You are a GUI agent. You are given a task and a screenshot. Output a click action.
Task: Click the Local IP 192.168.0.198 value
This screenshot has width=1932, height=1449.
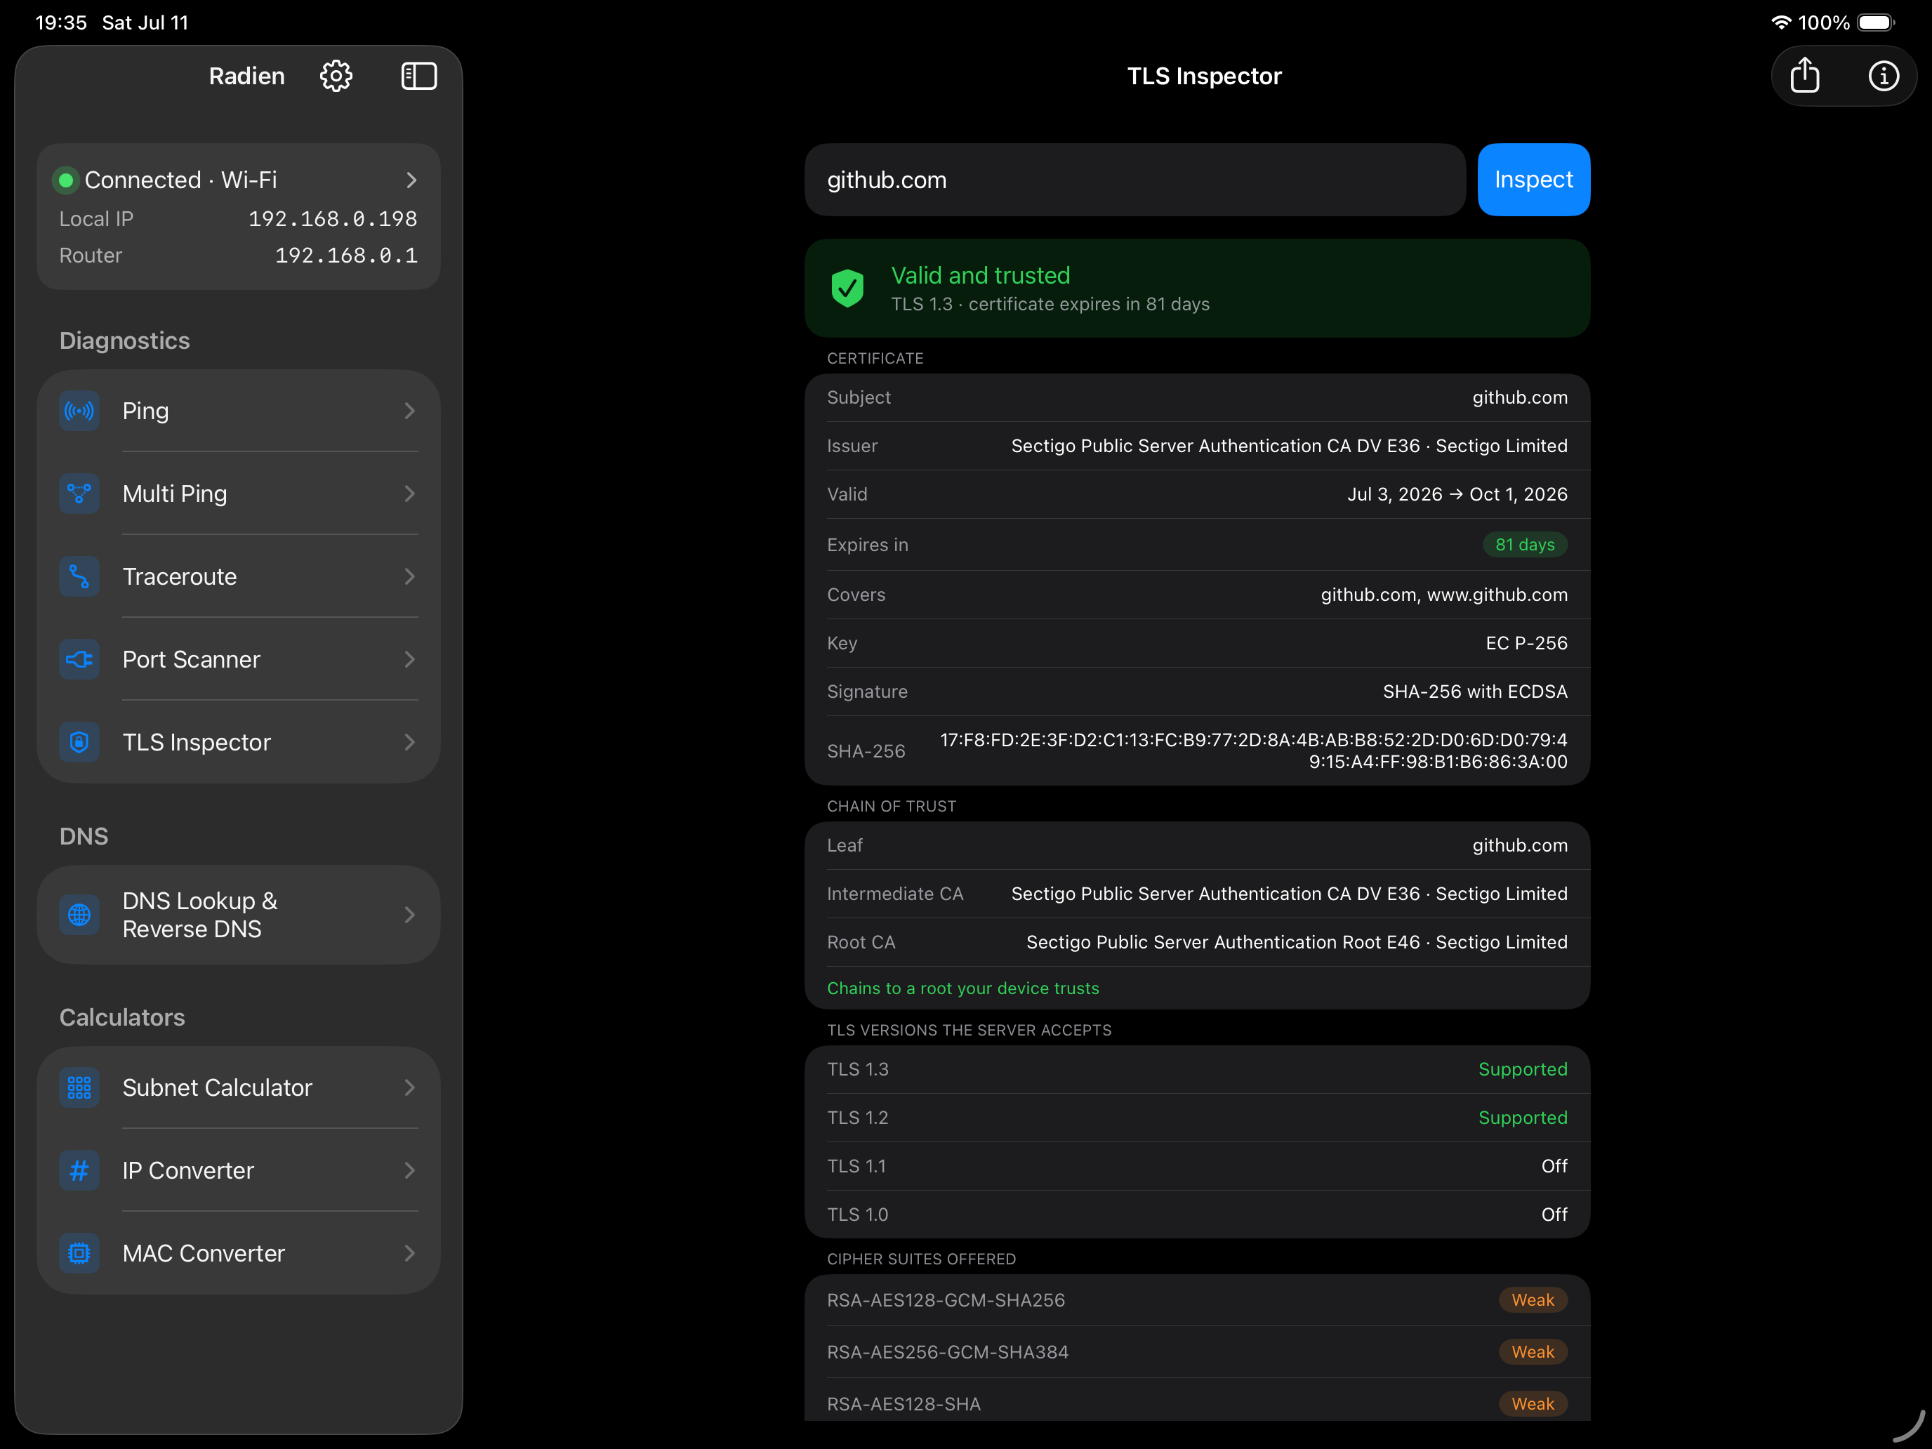333,218
